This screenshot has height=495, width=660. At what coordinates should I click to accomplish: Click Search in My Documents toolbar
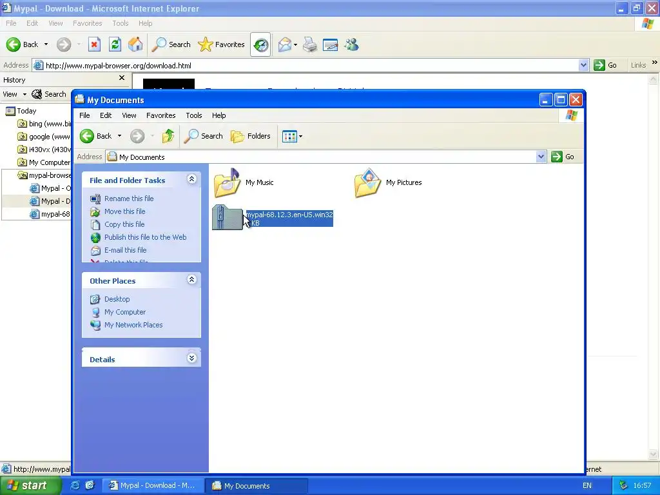[x=203, y=136]
